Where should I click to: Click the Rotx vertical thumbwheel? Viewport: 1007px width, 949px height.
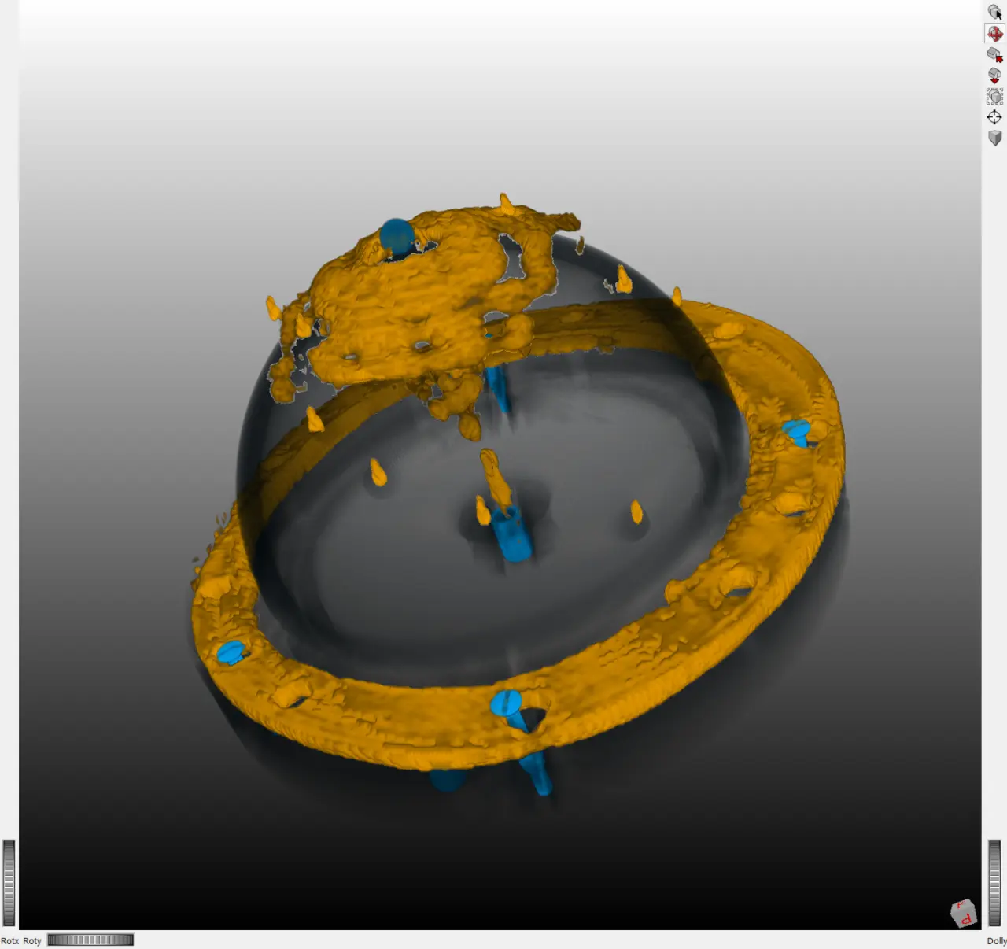tap(9, 883)
